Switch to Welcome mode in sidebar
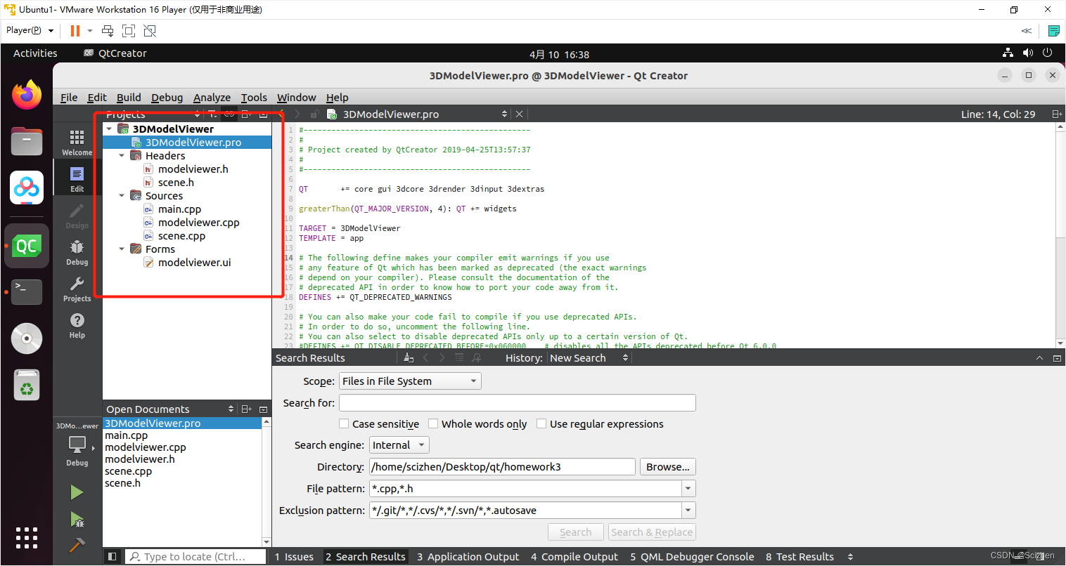Image resolution: width=1066 pixels, height=566 pixels. 77,143
